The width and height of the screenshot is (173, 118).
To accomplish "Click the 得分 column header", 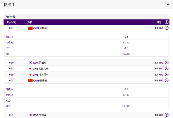I will point(159,22).
